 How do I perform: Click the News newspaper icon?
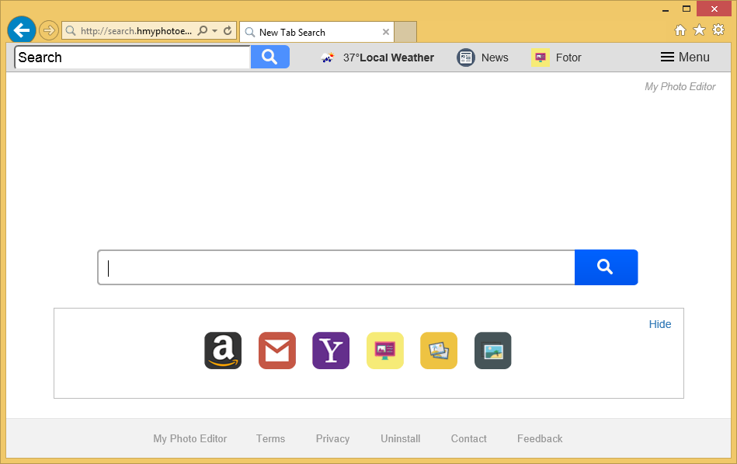[466, 58]
